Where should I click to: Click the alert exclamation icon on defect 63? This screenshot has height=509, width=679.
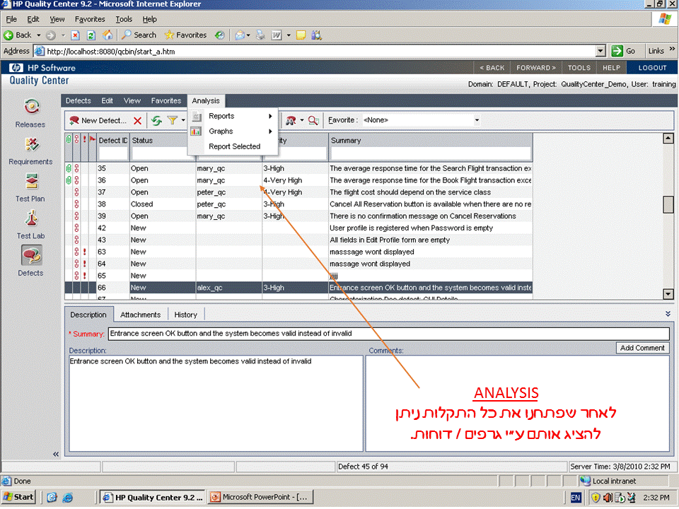(84, 252)
